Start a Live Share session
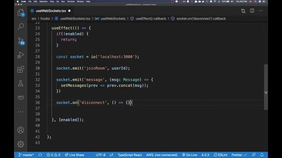Viewport: 282px width, 158px height. coord(74,155)
